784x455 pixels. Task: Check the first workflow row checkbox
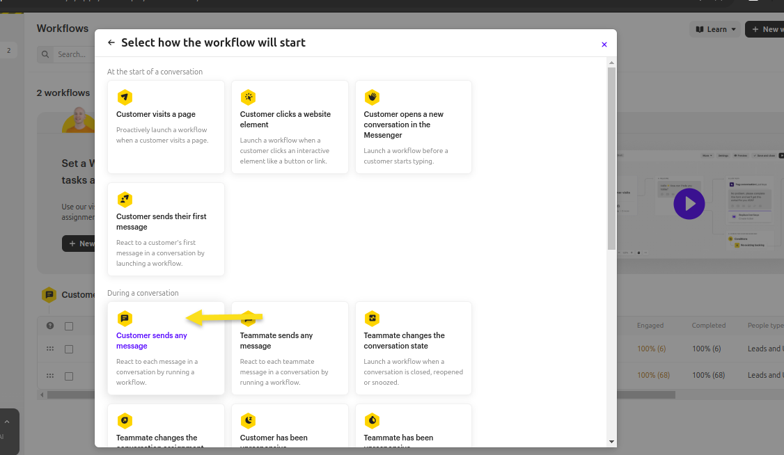click(69, 349)
